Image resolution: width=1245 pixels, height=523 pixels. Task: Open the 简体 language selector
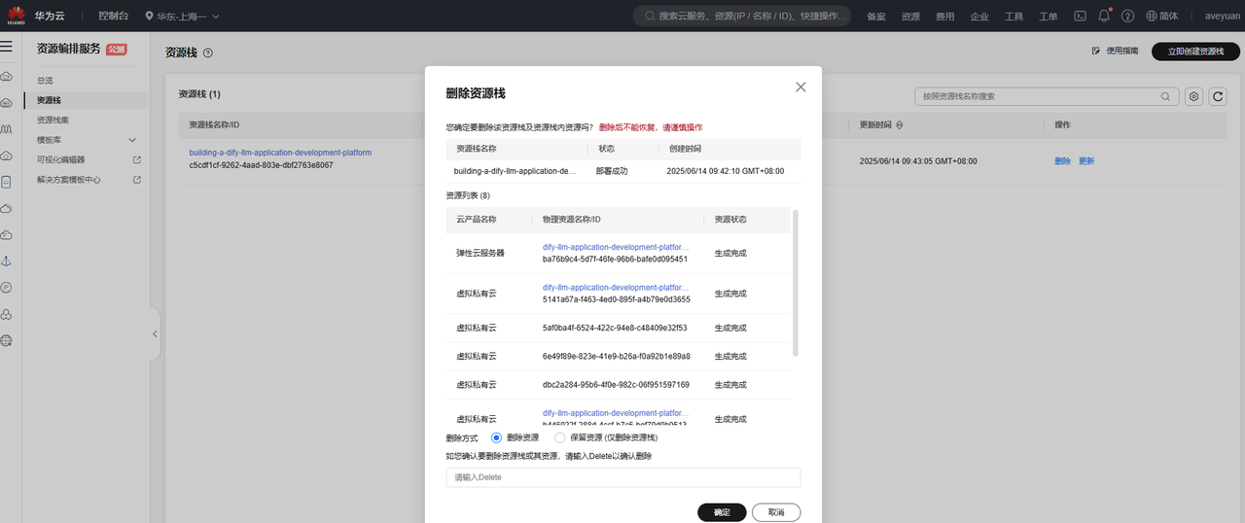[1161, 17]
